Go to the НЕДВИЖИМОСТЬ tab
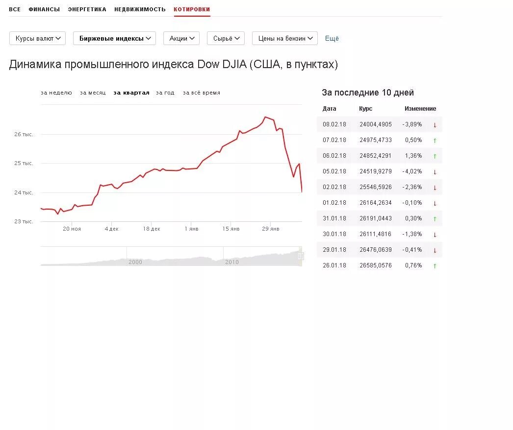This screenshot has width=513, height=430. tap(140, 9)
